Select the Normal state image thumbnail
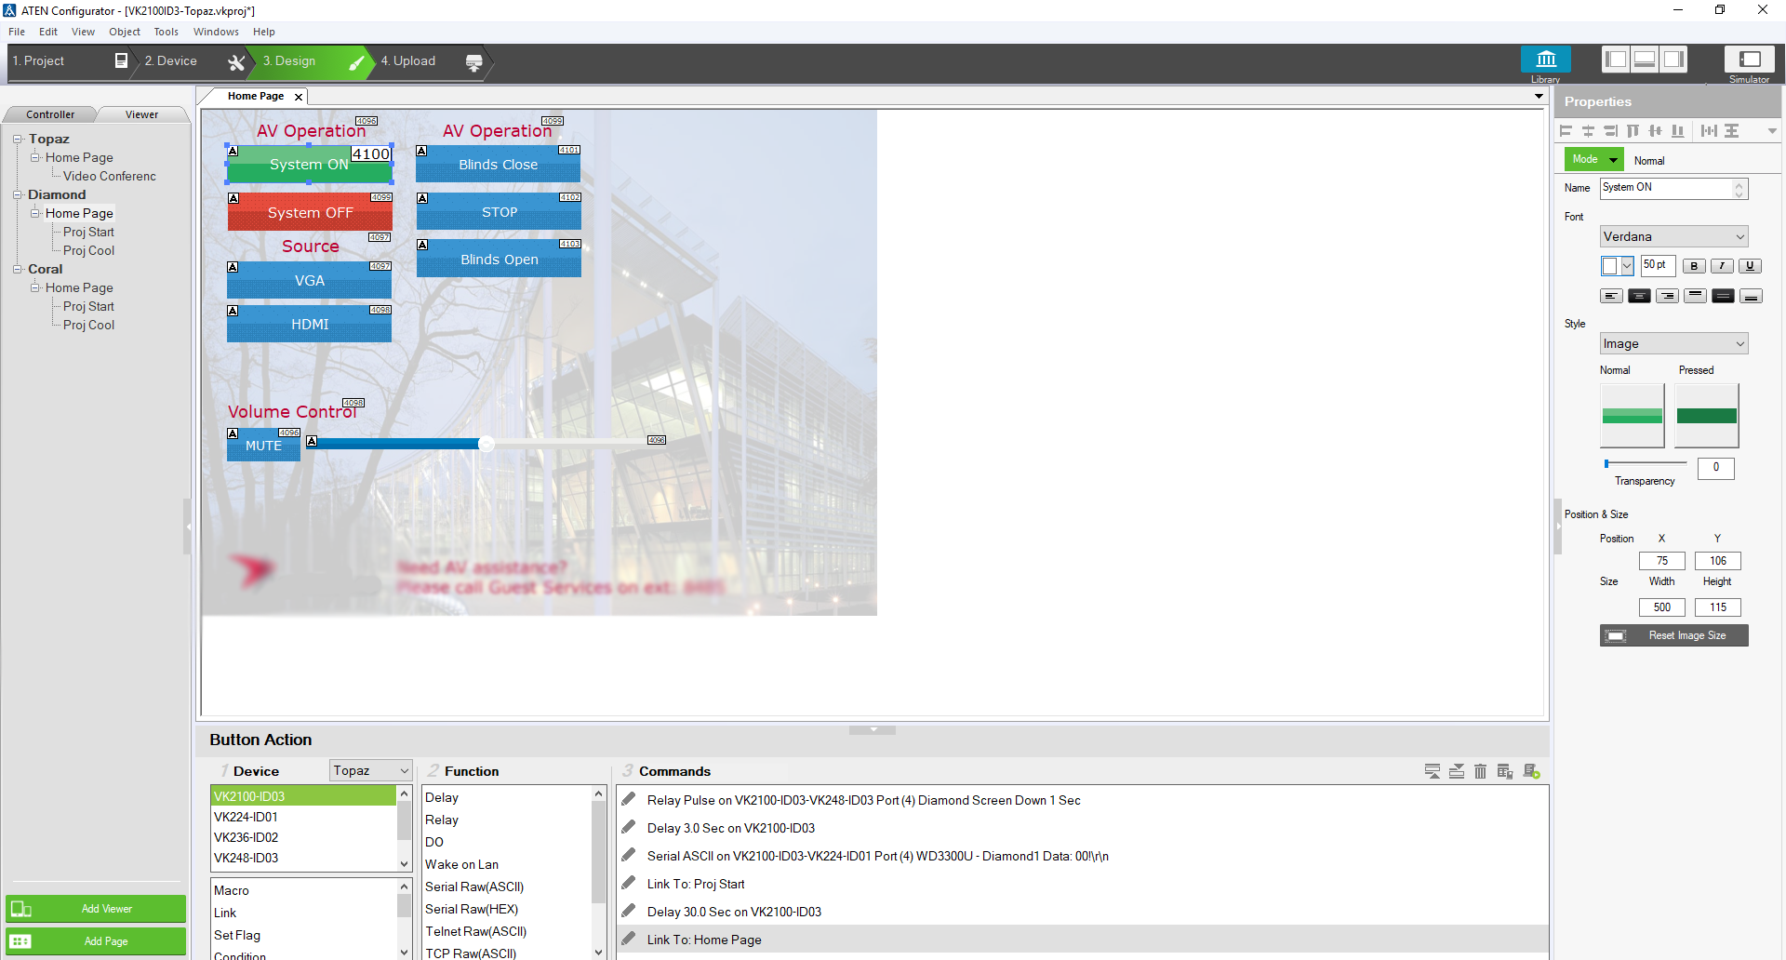Viewport: 1786px width, 960px height. pyautogui.click(x=1632, y=416)
